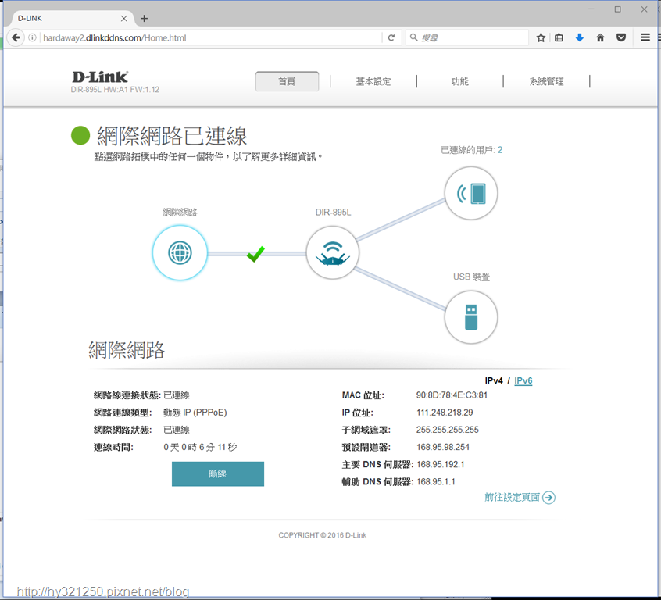Click the connection type 動態 IP (PPPoE)

coord(195,412)
